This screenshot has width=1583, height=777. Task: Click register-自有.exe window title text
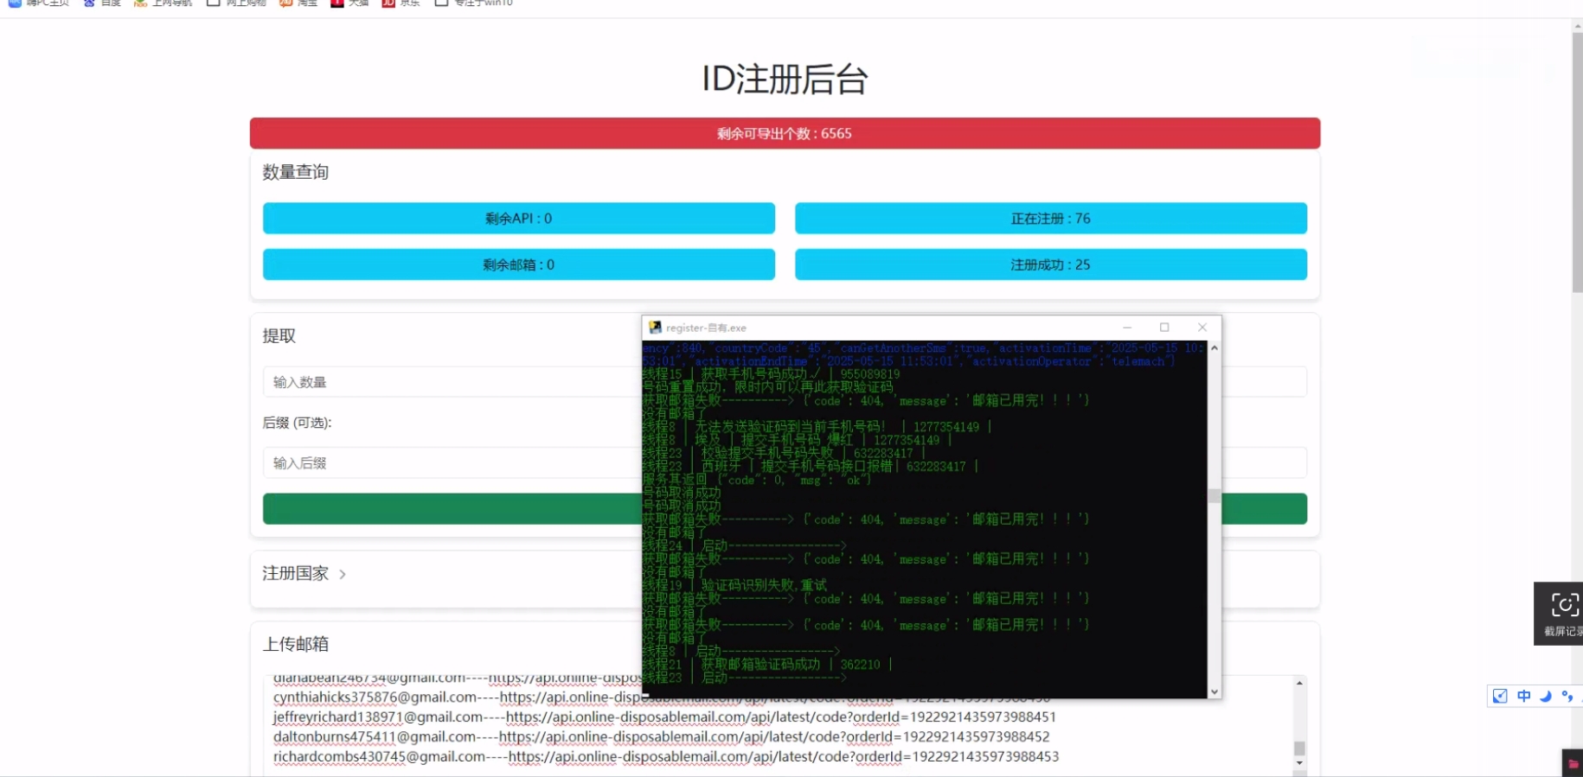[x=706, y=328]
